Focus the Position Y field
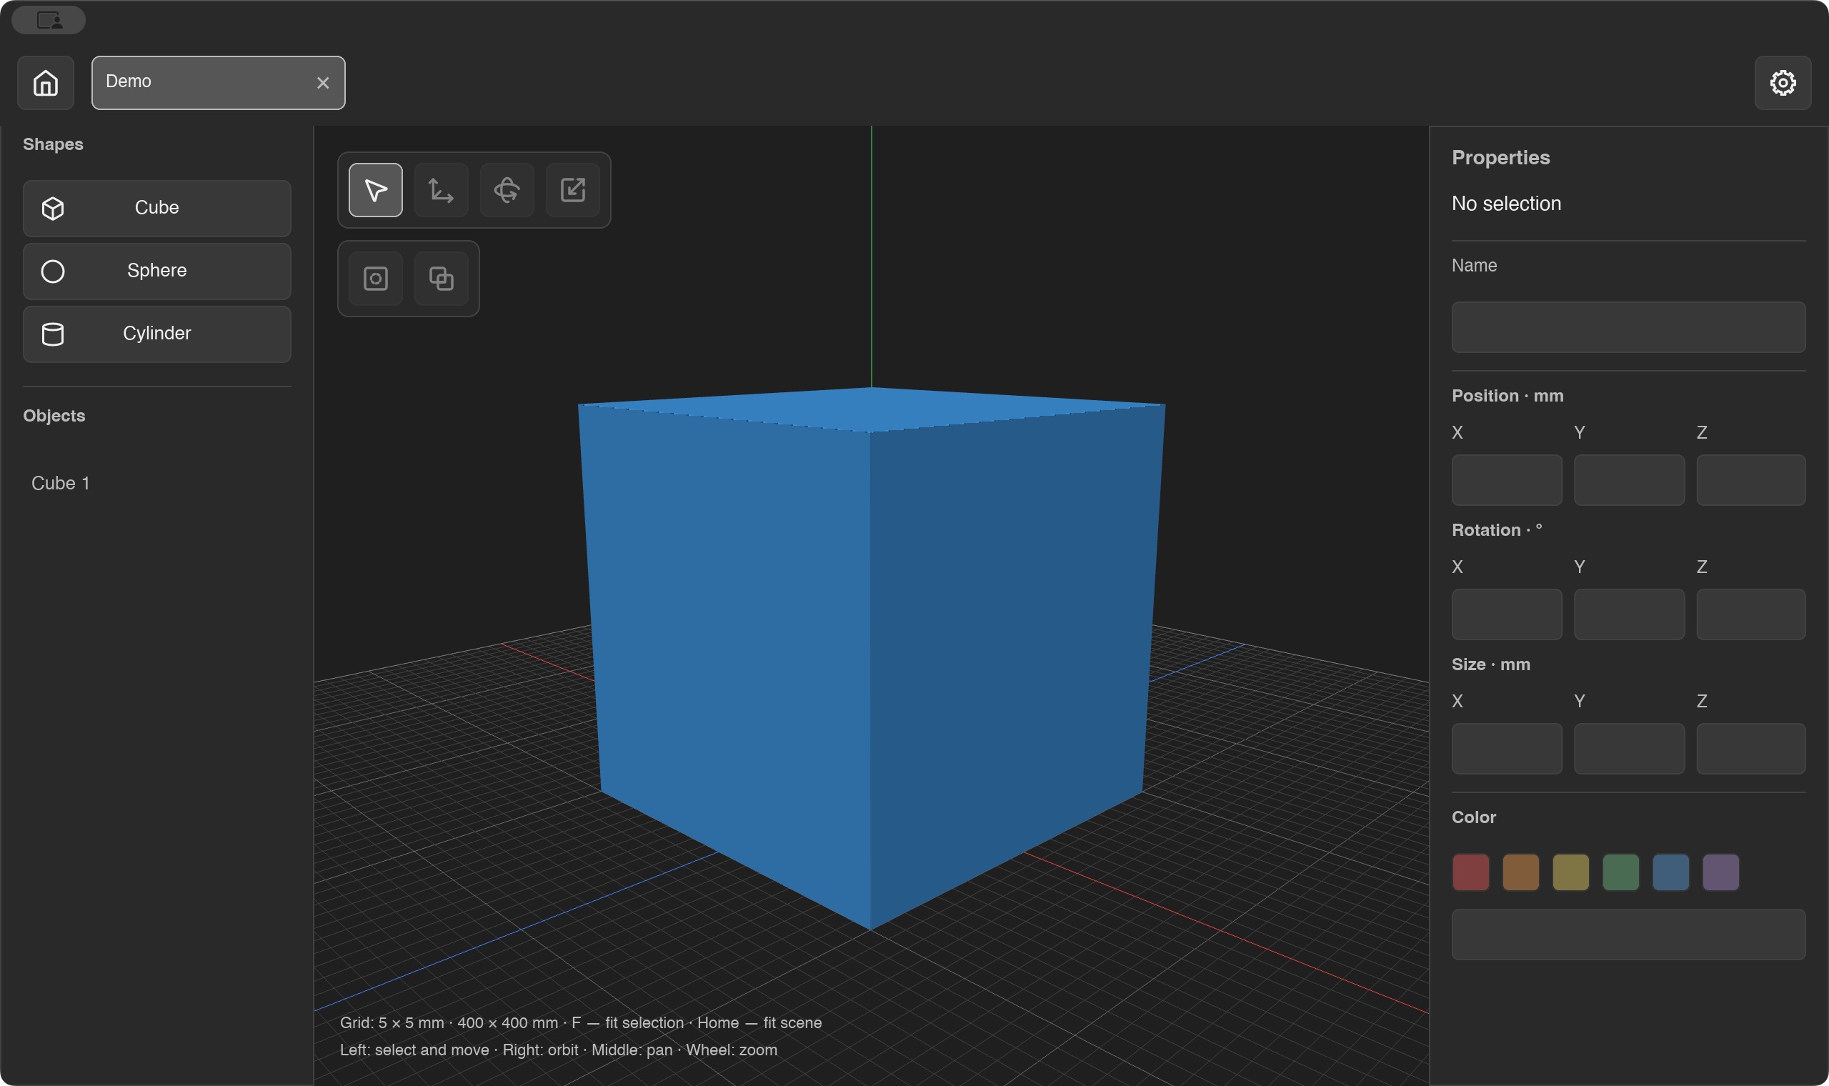Image resolution: width=1829 pixels, height=1086 pixels. pos(1629,480)
